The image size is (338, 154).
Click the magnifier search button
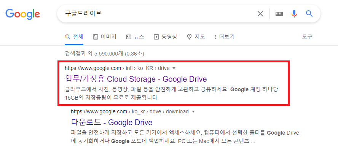click(309, 14)
